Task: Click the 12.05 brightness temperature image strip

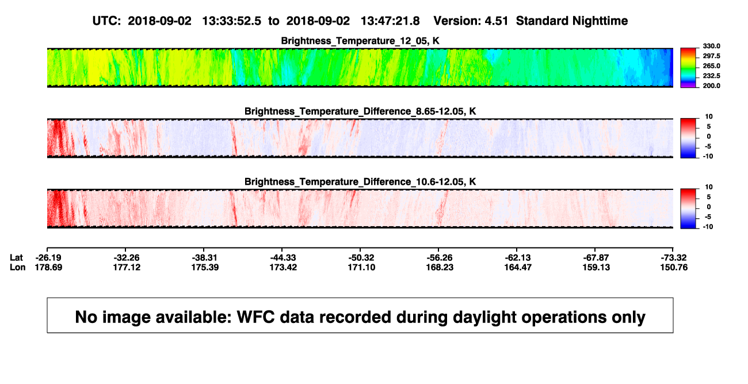Action: tap(360, 67)
